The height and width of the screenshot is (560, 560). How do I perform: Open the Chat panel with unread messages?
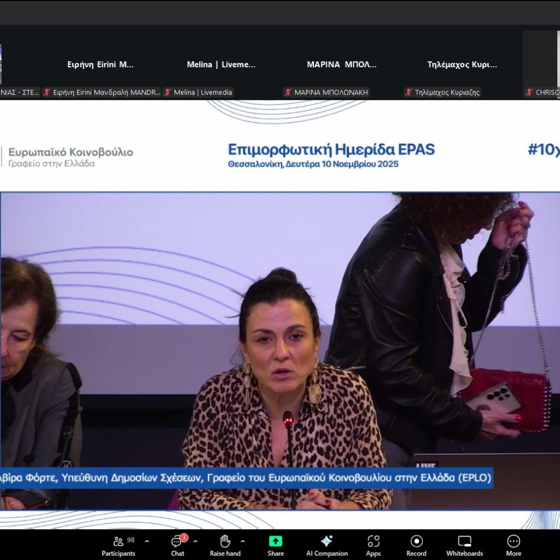coord(177,545)
